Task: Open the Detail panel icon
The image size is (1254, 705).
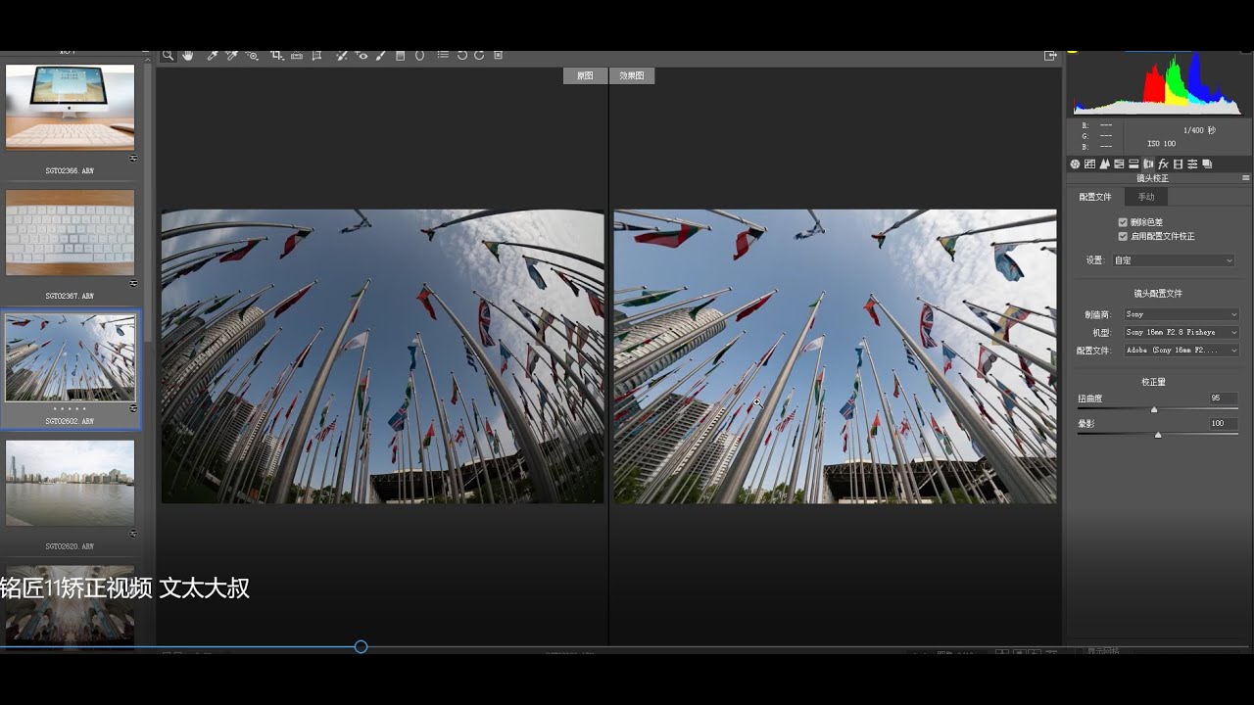Action: (x=1104, y=164)
